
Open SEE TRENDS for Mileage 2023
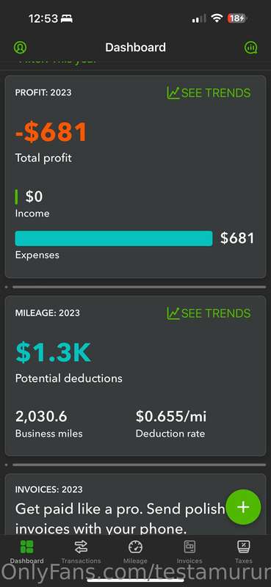pos(209,313)
